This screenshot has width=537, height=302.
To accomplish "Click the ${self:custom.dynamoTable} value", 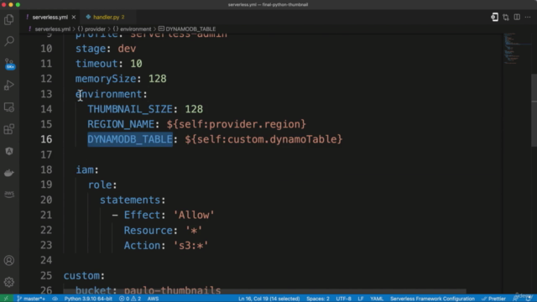I will click(x=263, y=139).
